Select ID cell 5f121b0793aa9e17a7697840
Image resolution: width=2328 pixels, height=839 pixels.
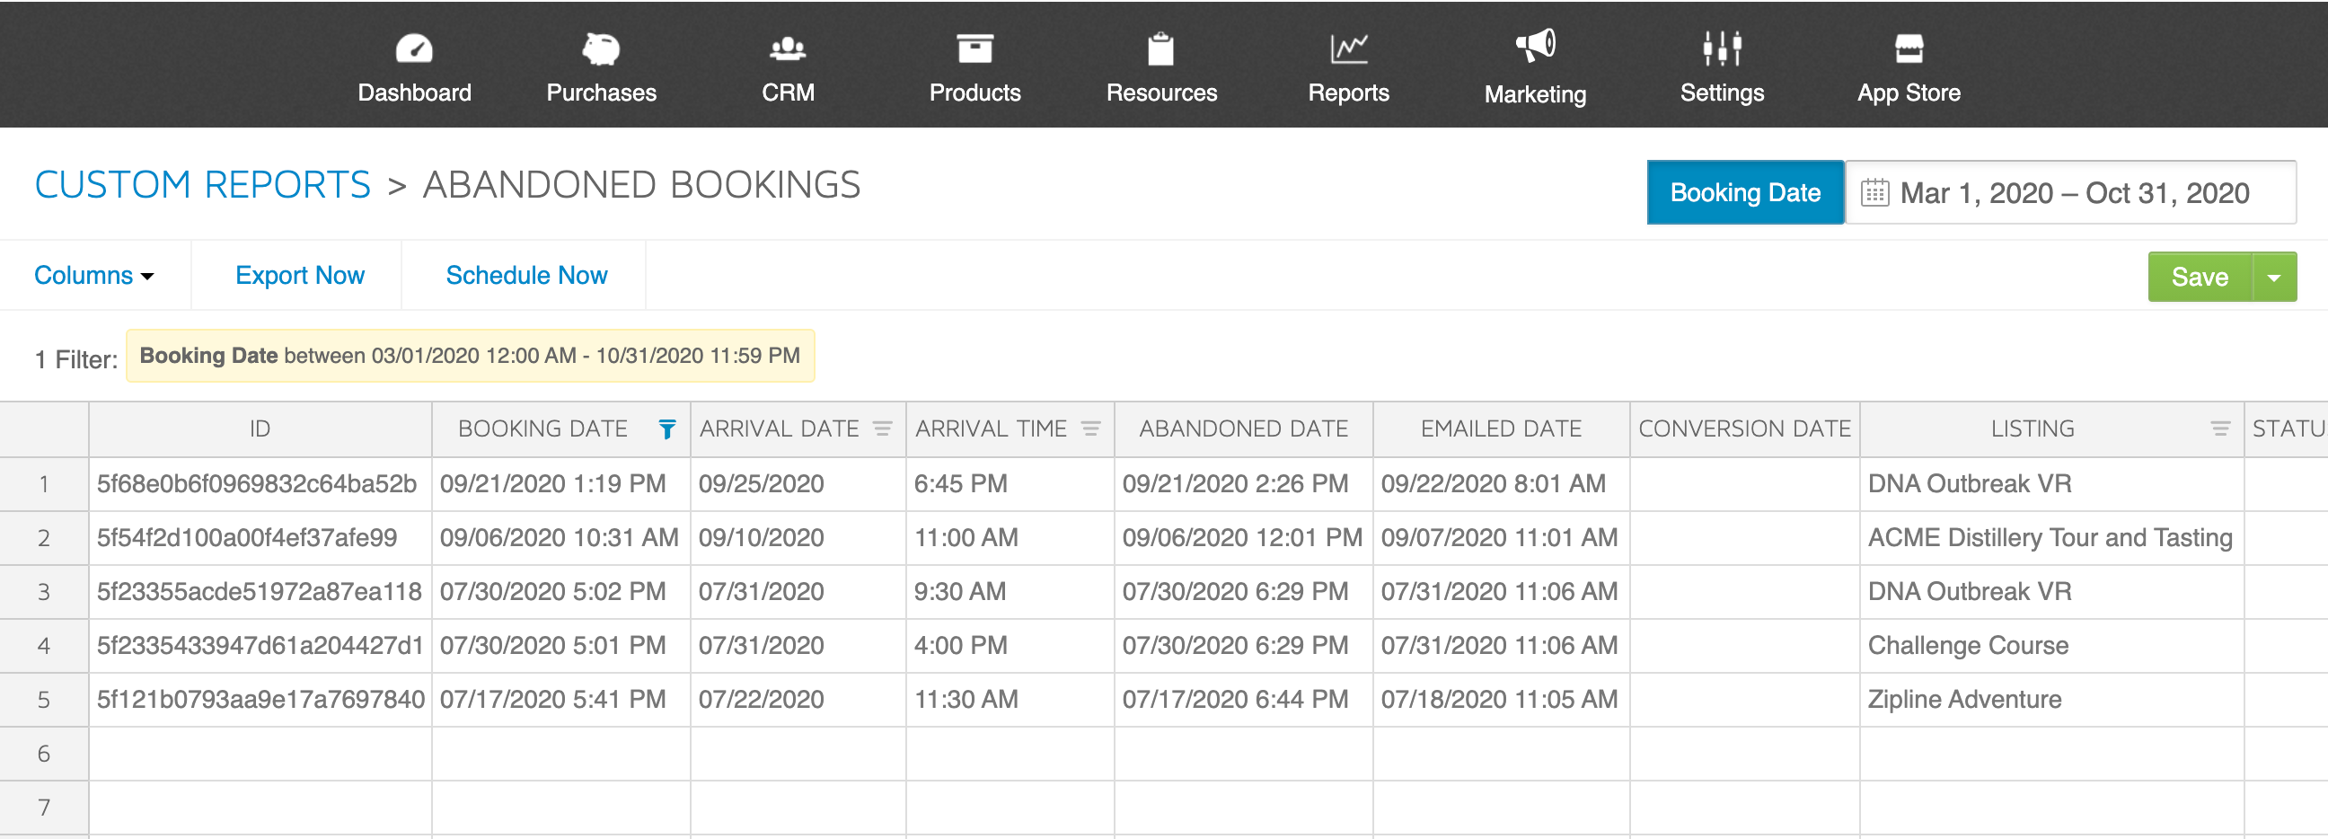click(x=260, y=699)
